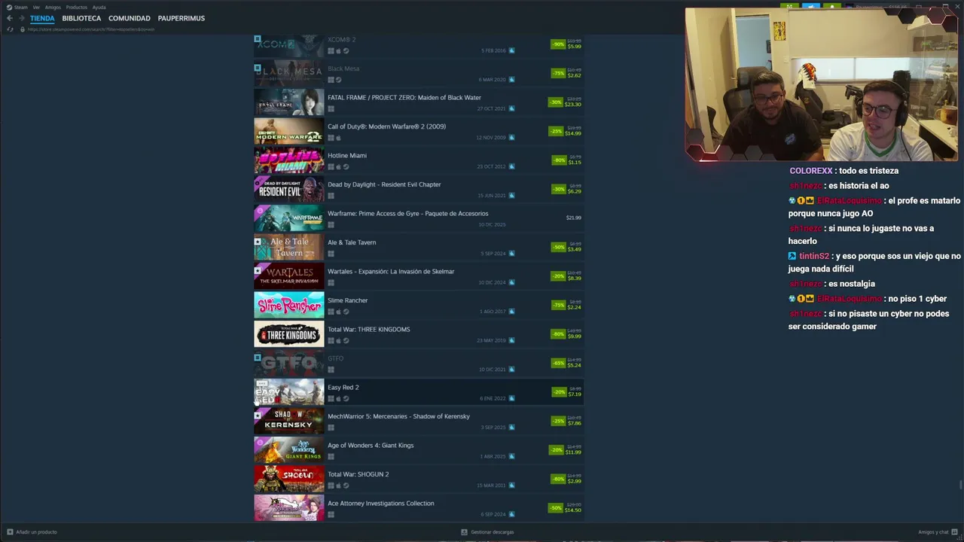Click the padlock icon beside the URL
This screenshot has height=542, width=964.
point(23,29)
